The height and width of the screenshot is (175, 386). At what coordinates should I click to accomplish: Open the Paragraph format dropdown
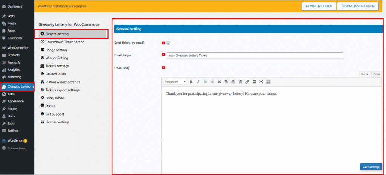175,82
